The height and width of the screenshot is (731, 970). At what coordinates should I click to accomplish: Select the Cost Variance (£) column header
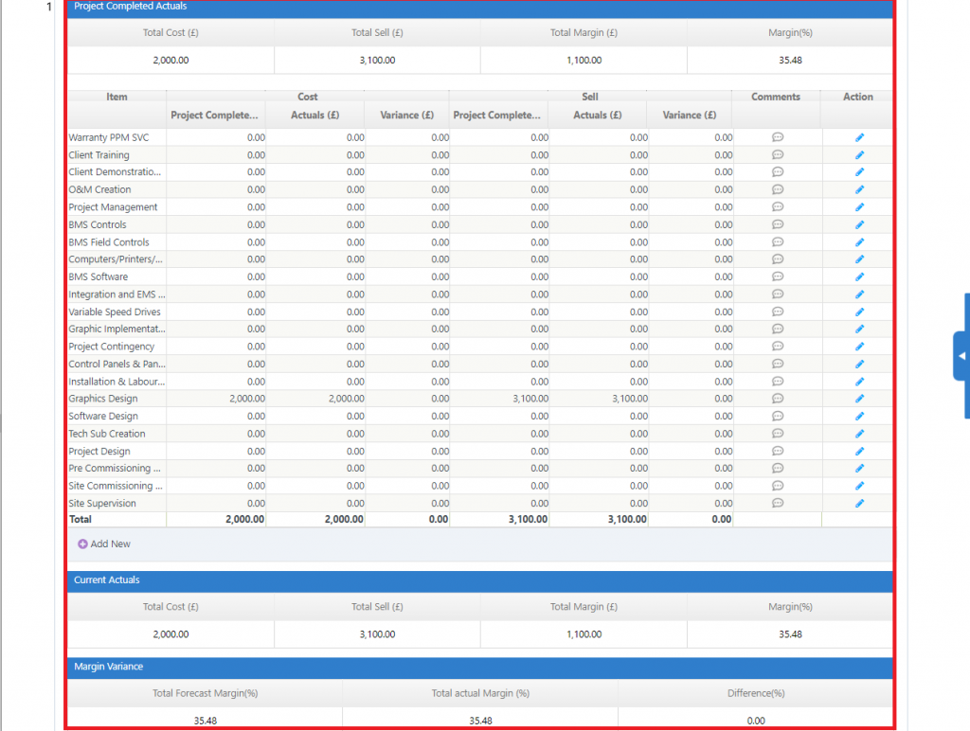pos(406,115)
